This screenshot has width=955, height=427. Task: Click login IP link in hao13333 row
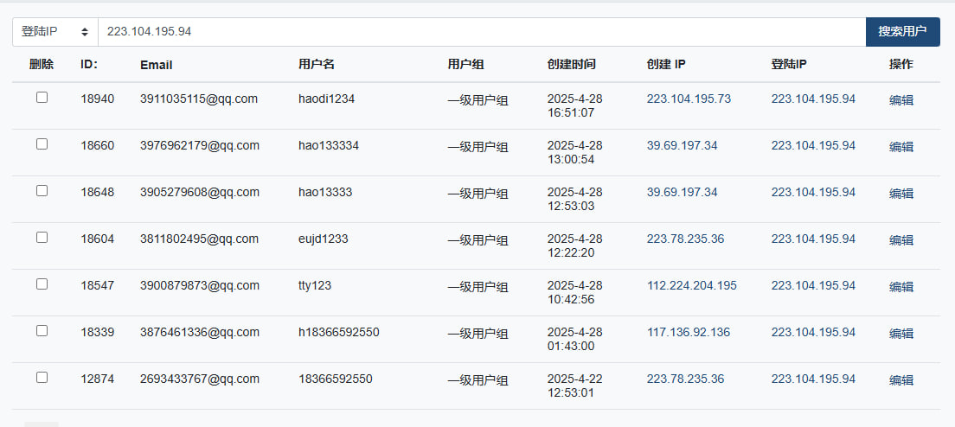[x=813, y=192]
